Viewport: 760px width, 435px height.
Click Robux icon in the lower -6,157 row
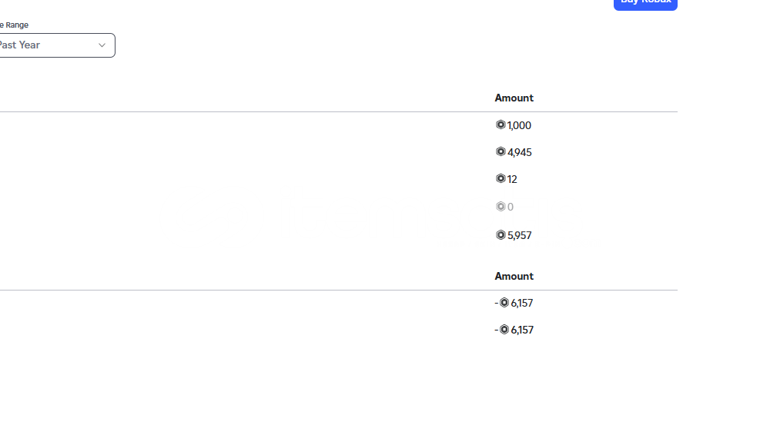[504, 330]
